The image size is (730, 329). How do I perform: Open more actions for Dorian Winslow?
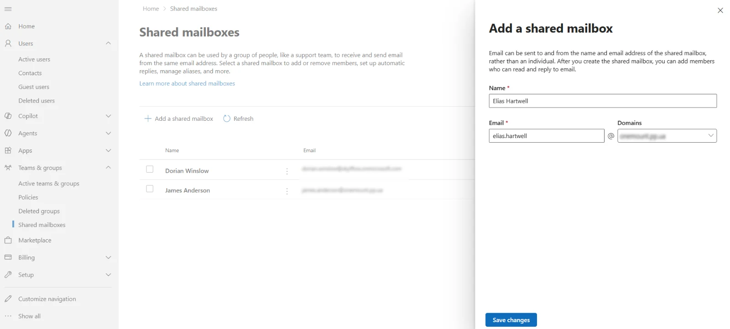tap(287, 171)
